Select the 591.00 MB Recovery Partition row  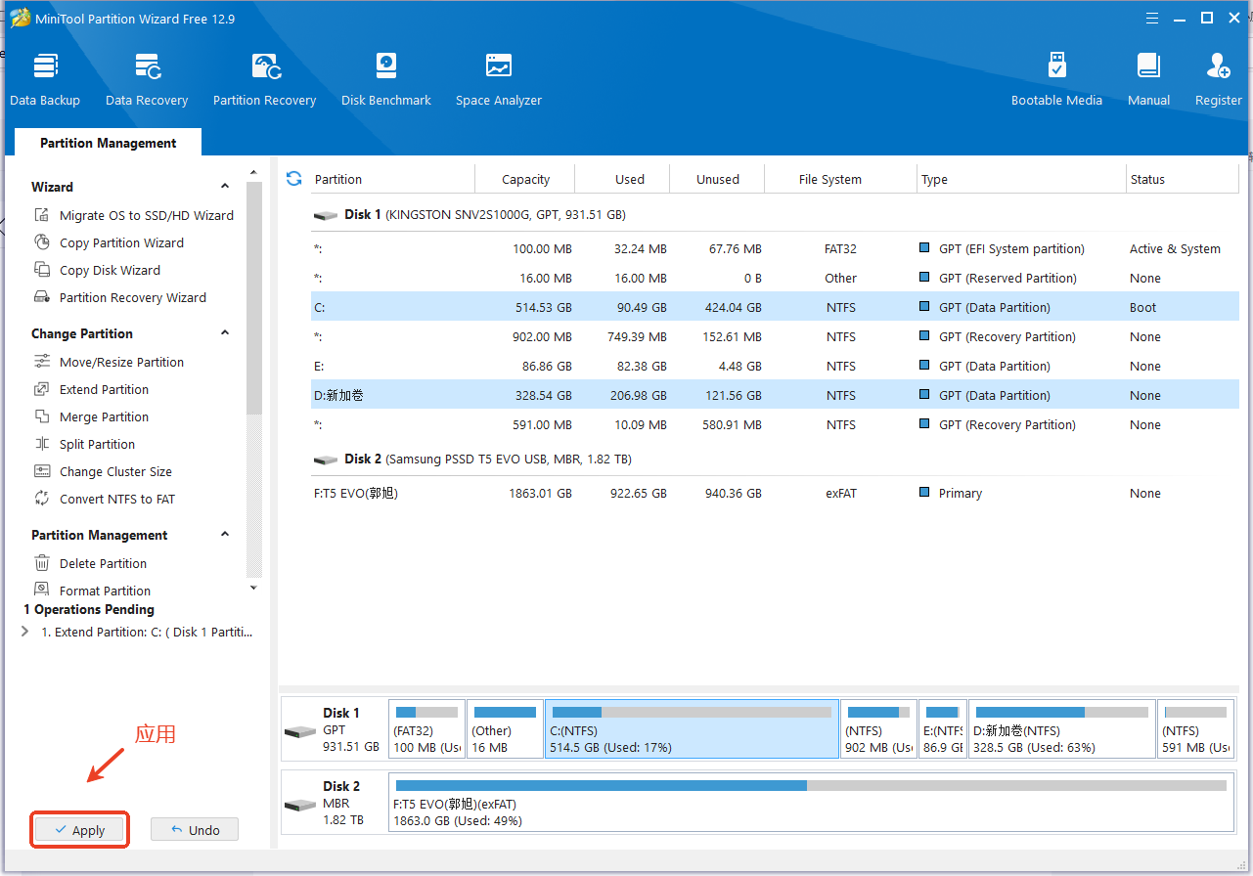(775, 424)
